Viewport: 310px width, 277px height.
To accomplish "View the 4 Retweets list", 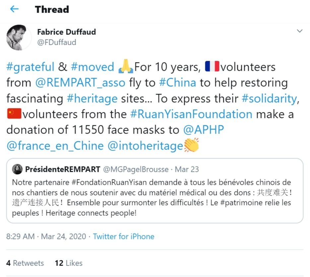I will 25,263.
